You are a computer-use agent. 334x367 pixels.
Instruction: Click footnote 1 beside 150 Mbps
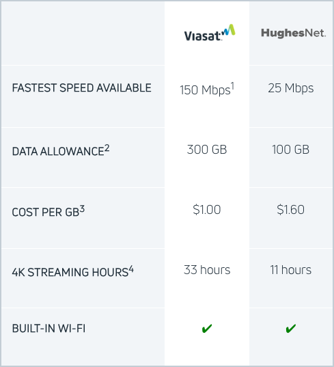click(232, 86)
